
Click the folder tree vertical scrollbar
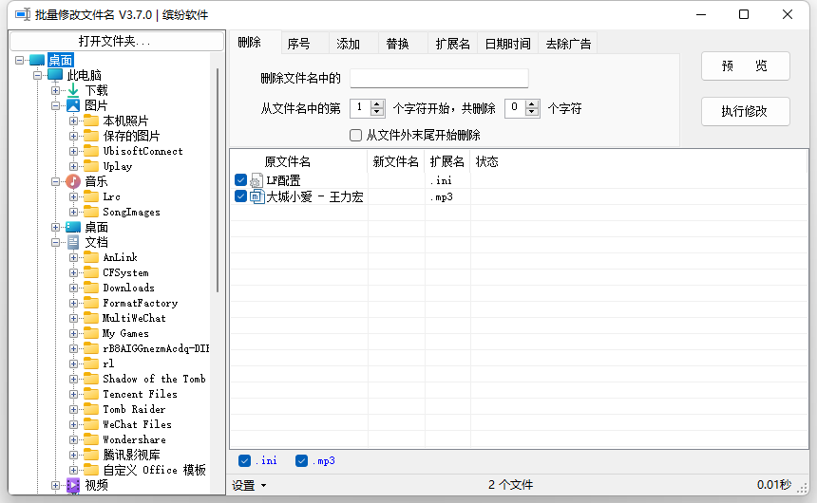218,179
